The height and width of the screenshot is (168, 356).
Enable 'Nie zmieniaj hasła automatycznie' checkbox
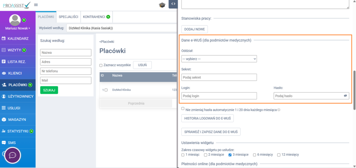[x=183, y=109]
